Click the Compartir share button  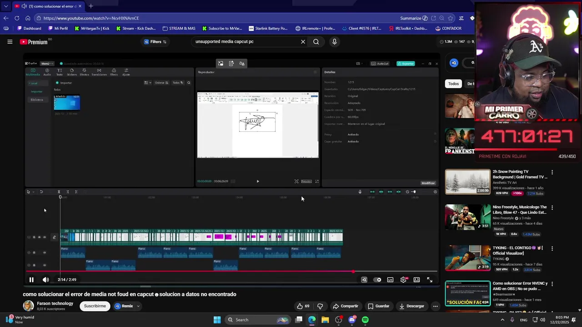[345, 306]
